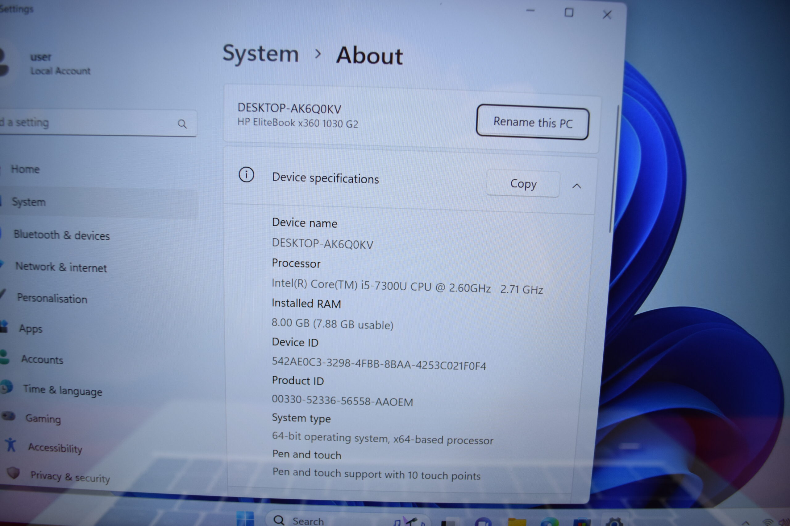
Task: Click the Accessibility figure icon
Action: coord(11,445)
